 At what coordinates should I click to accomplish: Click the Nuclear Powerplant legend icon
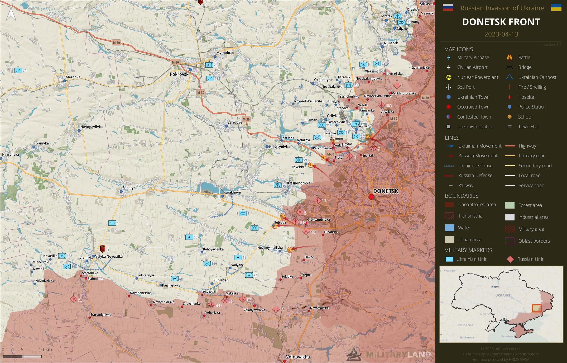point(448,77)
